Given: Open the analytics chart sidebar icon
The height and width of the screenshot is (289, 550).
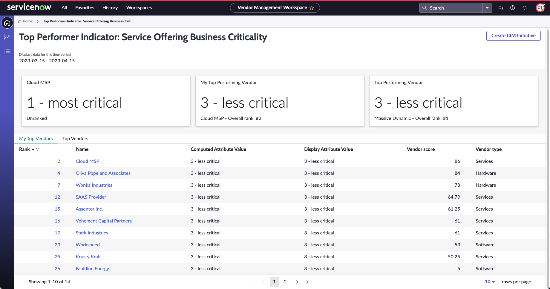Looking at the screenshot, I should 7,37.
